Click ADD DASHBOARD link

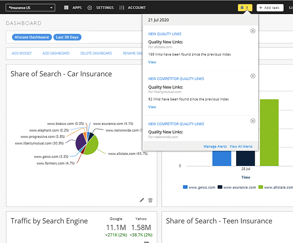tap(56, 53)
